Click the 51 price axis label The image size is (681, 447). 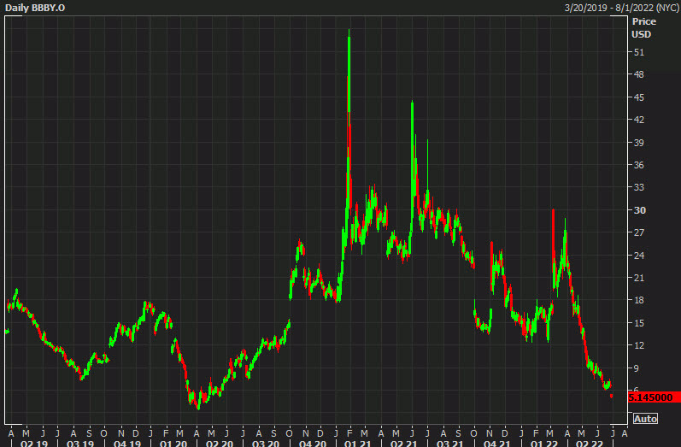pos(639,52)
